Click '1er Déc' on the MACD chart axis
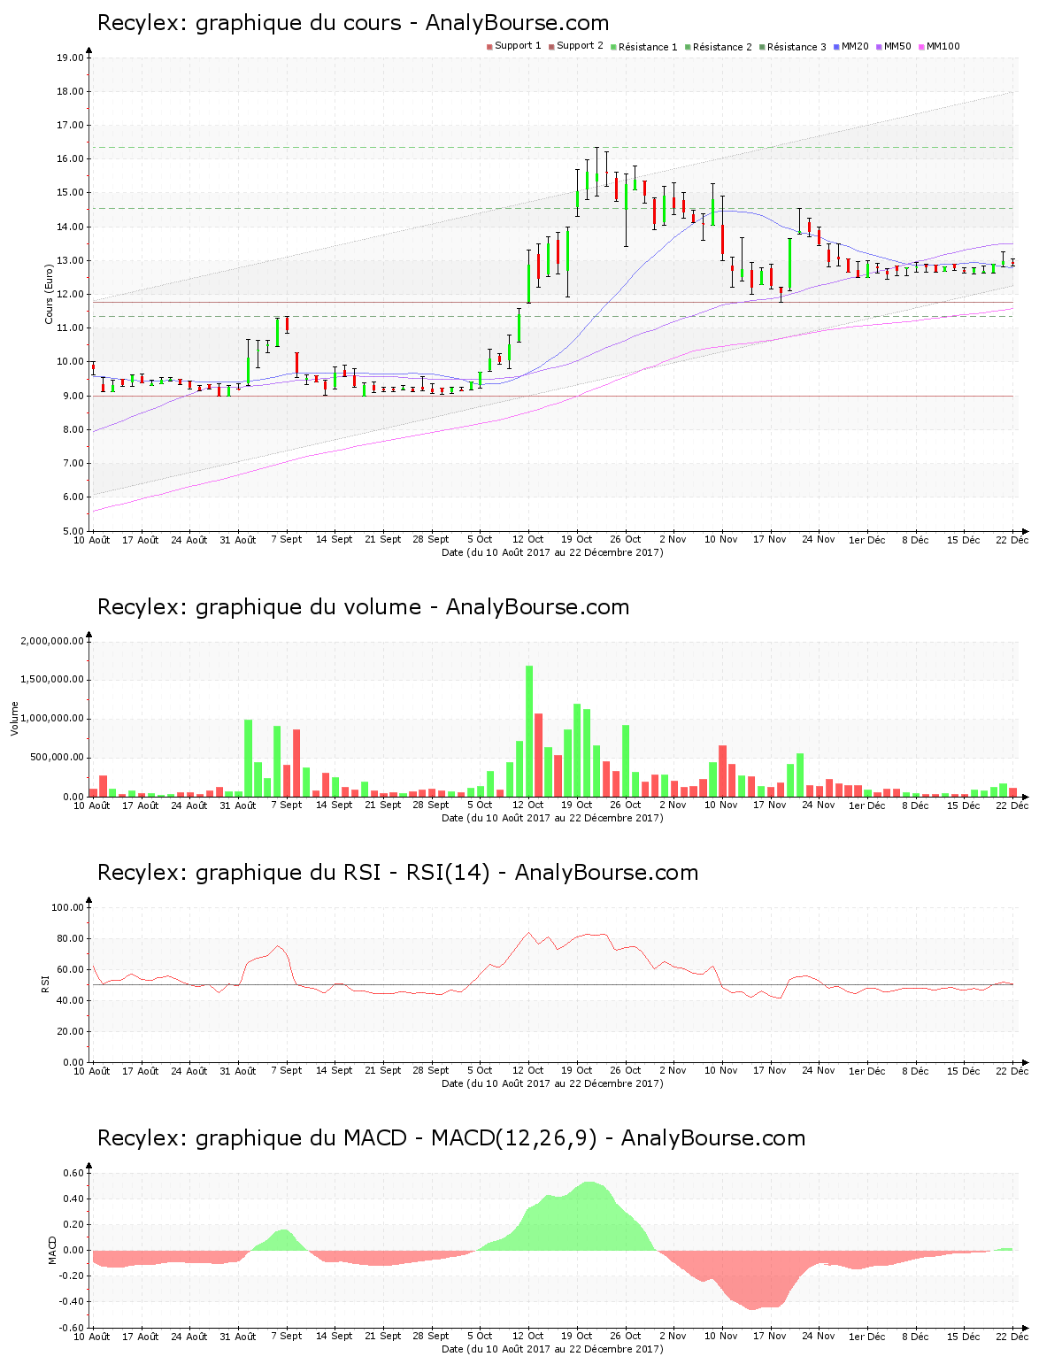 [866, 1336]
